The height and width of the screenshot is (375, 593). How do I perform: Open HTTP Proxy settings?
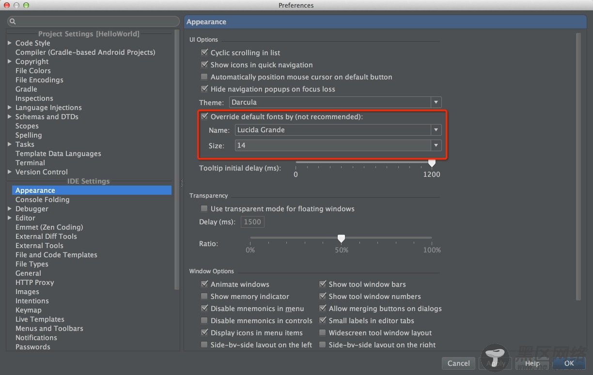[35, 282]
